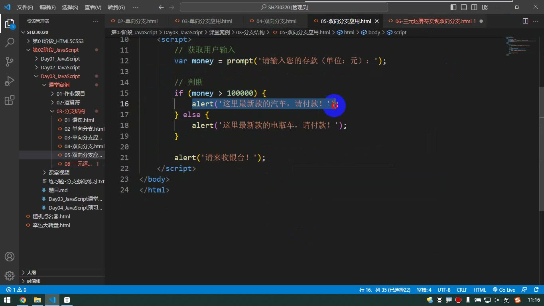Open the Accounts icon in activity bar
Image resolution: width=544 pixels, height=306 pixels.
(x=10, y=257)
